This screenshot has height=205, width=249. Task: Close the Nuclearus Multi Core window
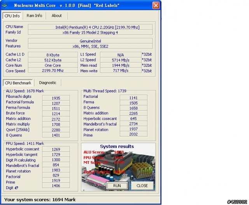point(156,5)
